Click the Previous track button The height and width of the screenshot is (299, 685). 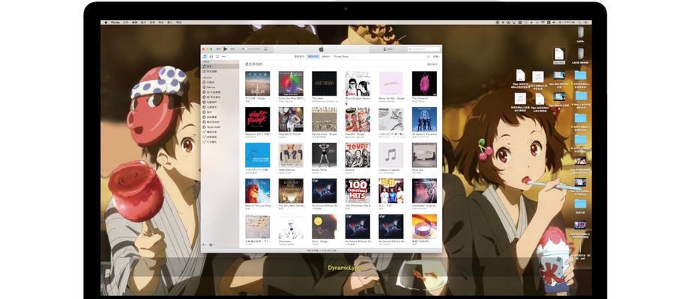click(x=219, y=49)
